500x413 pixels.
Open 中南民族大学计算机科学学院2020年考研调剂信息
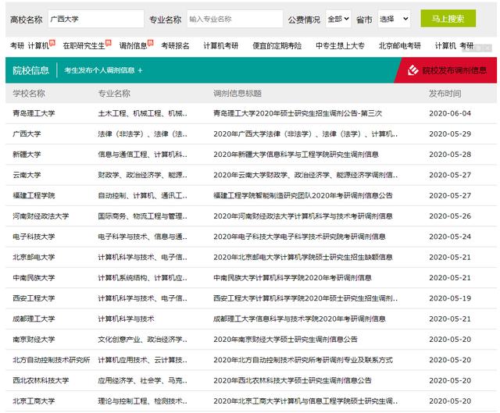[292, 278]
